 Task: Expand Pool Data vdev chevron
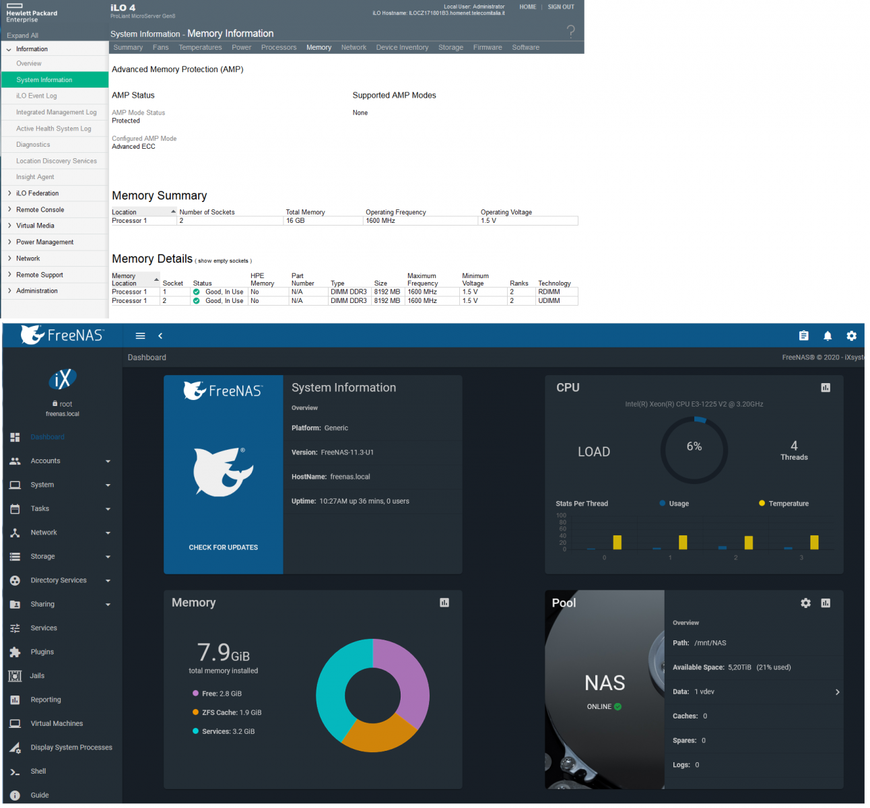(837, 692)
